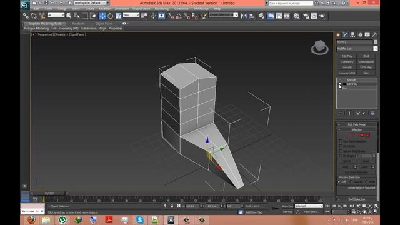Toggle the Selection Lock padlock icon

click(172, 206)
